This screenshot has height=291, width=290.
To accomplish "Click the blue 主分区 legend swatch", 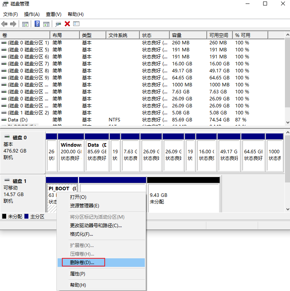I will [x=26, y=216].
